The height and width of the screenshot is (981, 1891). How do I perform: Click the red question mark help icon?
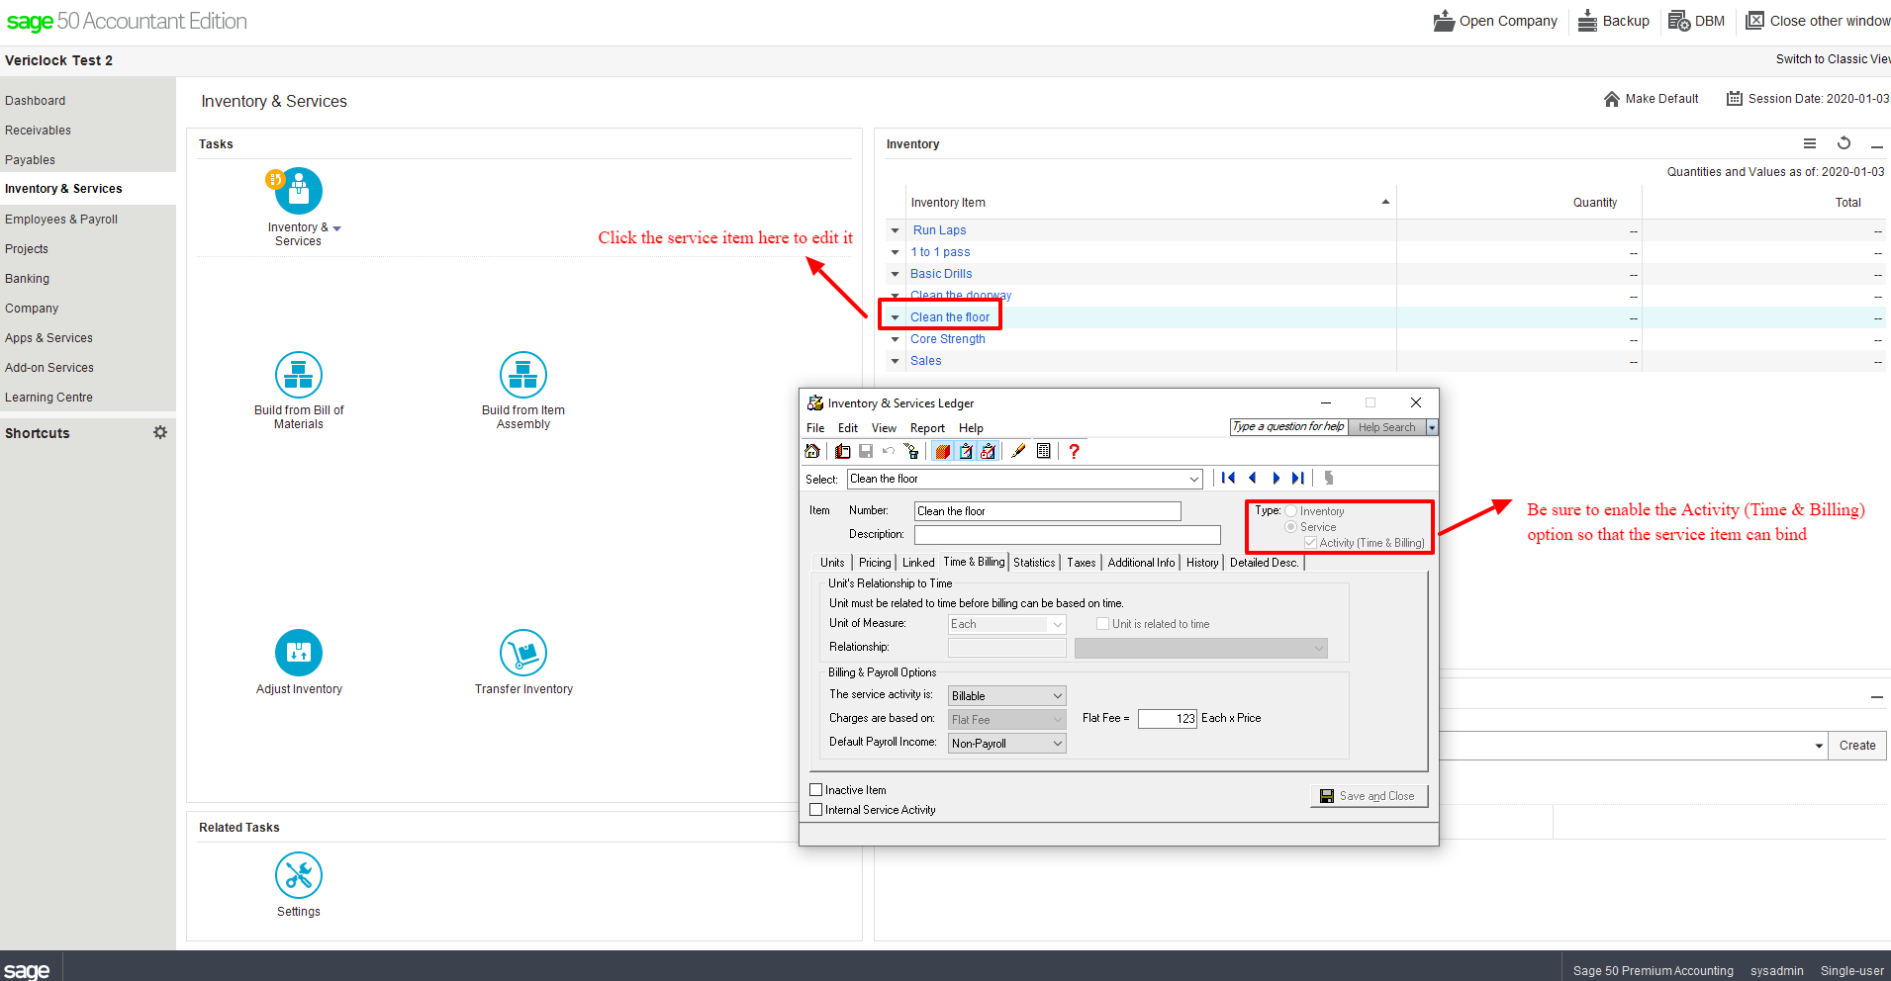pyautogui.click(x=1074, y=451)
